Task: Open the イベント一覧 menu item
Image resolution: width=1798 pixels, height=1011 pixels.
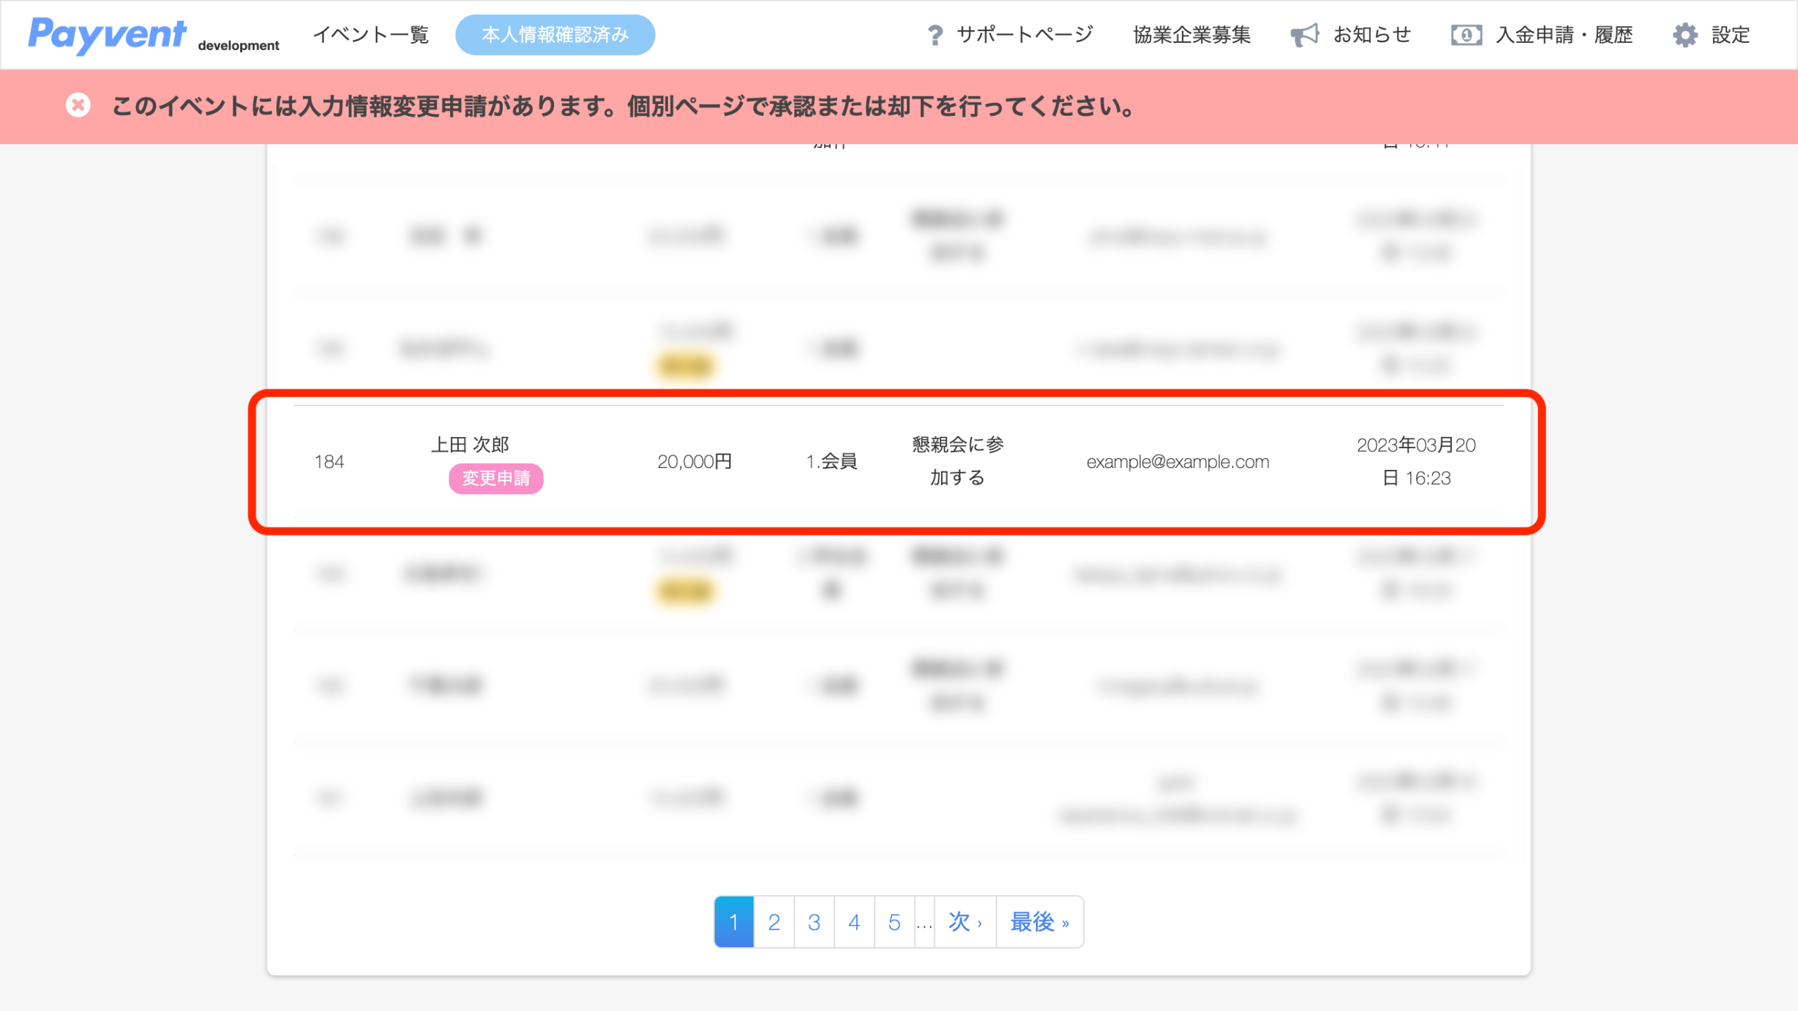Action: coord(371,34)
